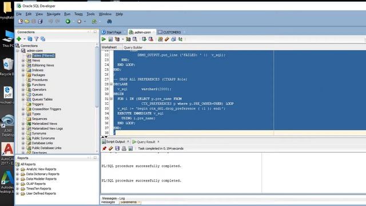Click the Autotrace icon in worksheet toolbar
This screenshot has width=366, height=206.
[x=128, y=39]
